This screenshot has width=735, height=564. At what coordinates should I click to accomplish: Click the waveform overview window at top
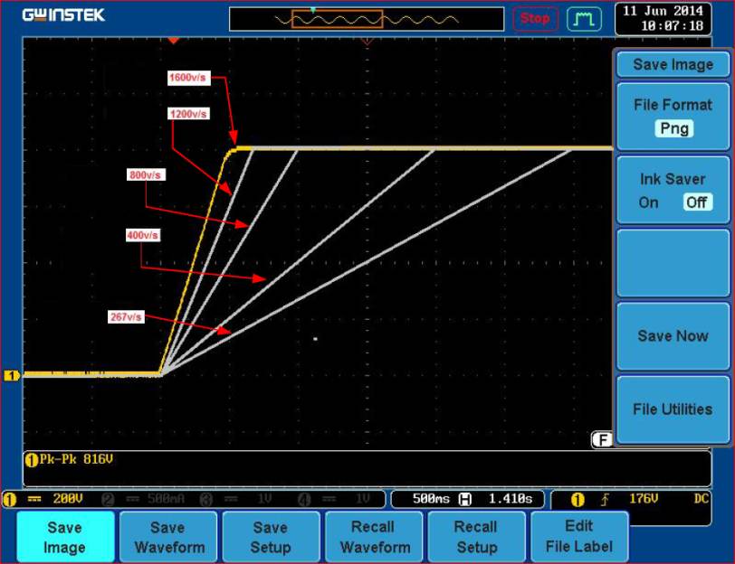point(367,19)
